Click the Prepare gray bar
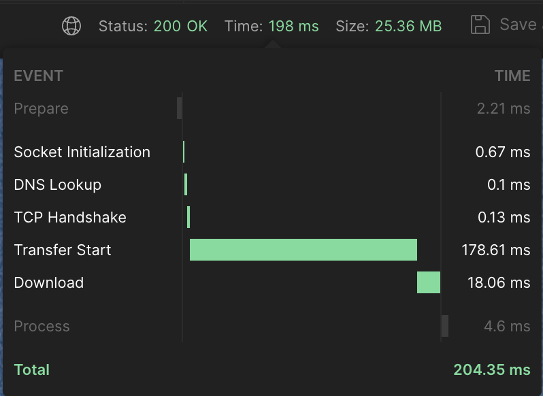The width and height of the screenshot is (543, 396). tap(180, 108)
